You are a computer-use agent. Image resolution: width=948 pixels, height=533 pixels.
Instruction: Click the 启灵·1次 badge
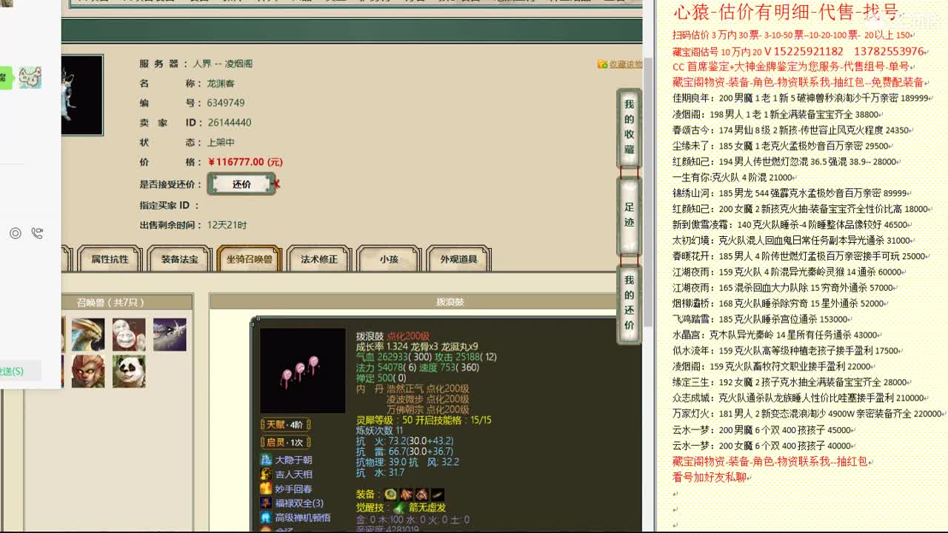click(x=285, y=442)
